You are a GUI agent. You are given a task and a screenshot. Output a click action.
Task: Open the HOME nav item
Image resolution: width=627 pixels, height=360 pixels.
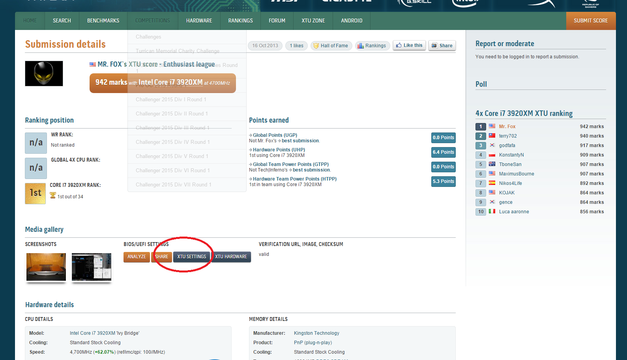point(30,21)
